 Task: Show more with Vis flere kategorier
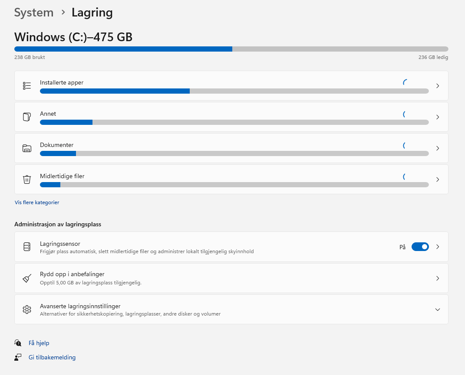pyautogui.click(x=37, y=202)
